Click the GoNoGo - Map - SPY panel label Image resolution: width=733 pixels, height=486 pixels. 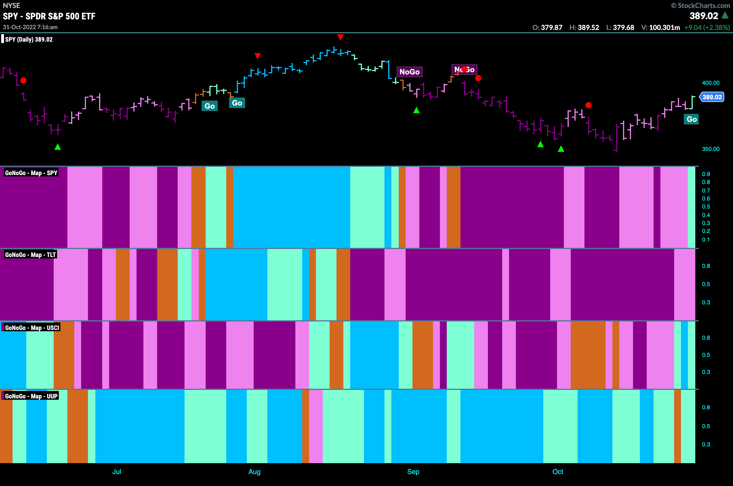point(31,173)
